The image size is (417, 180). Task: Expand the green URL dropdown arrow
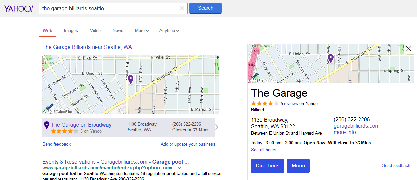pos(179,168)
